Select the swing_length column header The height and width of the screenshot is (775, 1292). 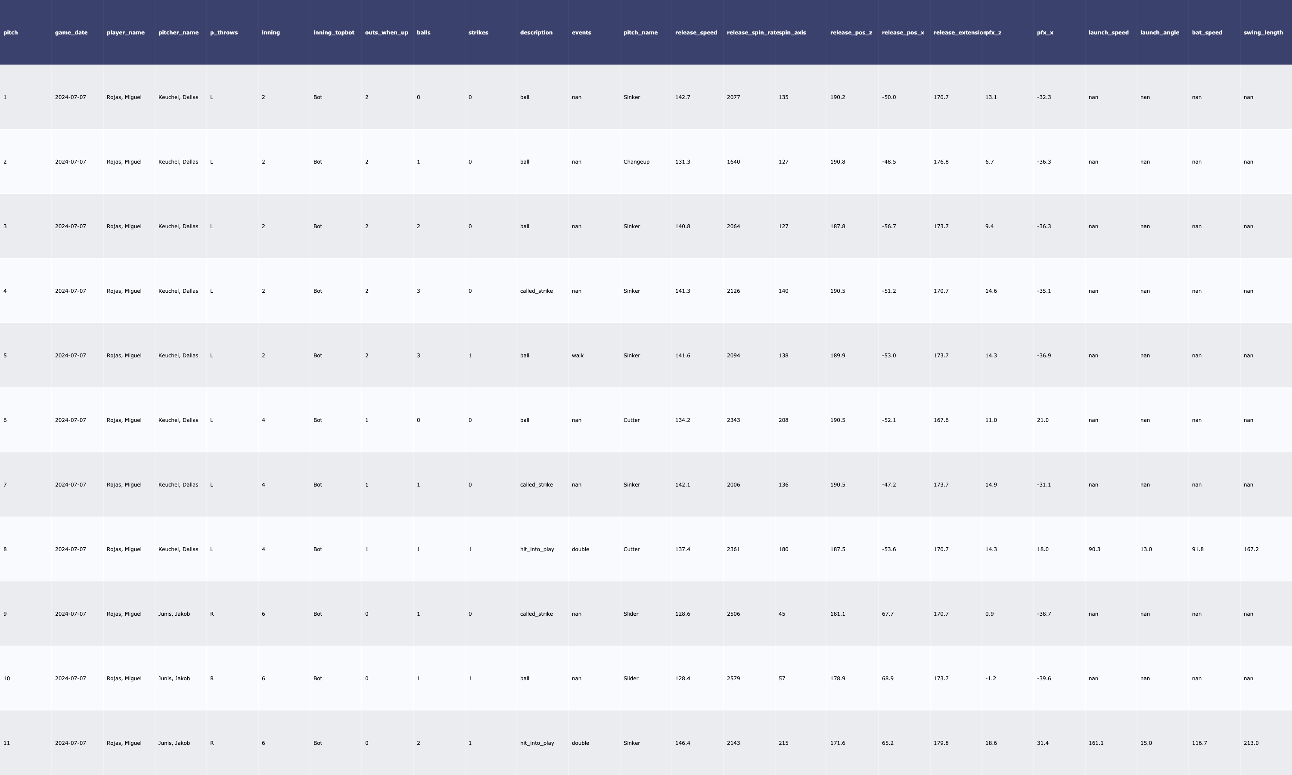pos(1263,32)
